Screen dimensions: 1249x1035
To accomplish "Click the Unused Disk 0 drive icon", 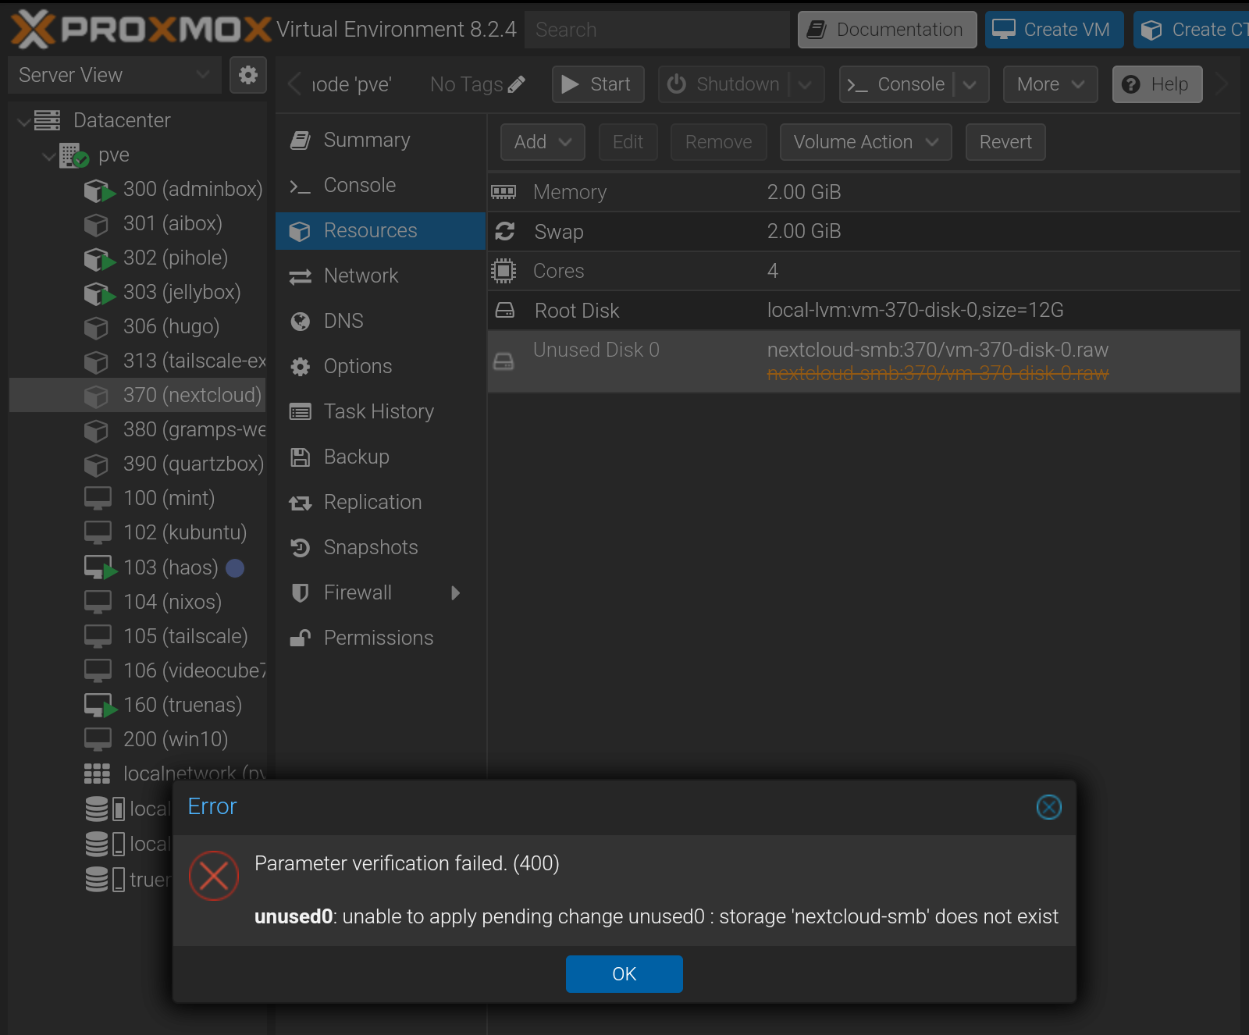I will (504, 361).
